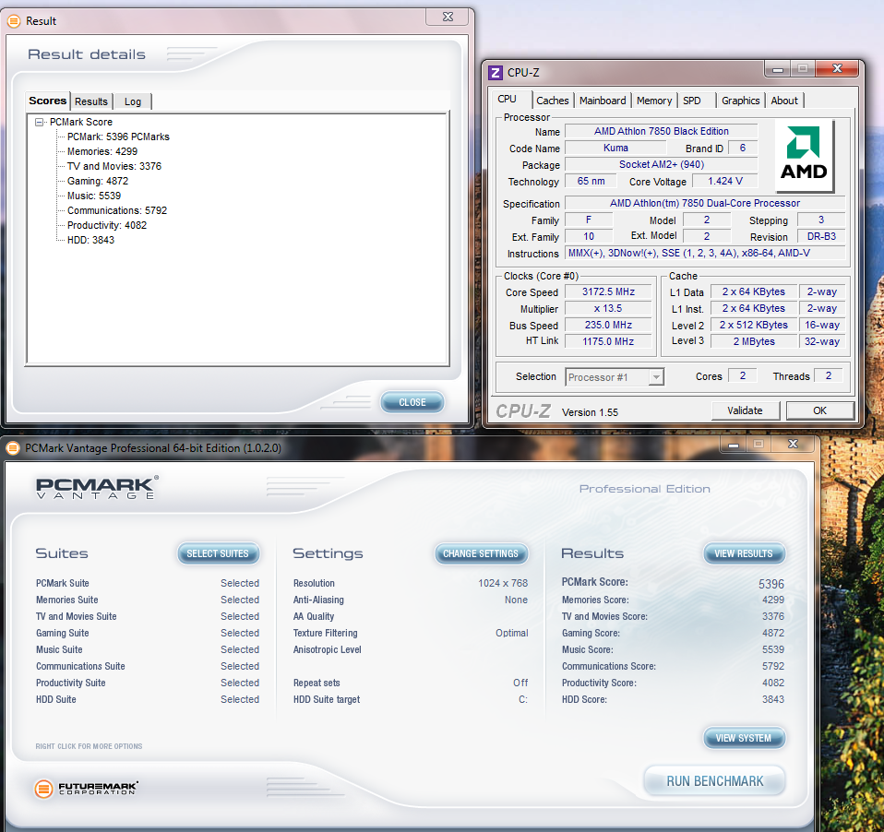Close the CPU-Z window

(x=837, y=69)
